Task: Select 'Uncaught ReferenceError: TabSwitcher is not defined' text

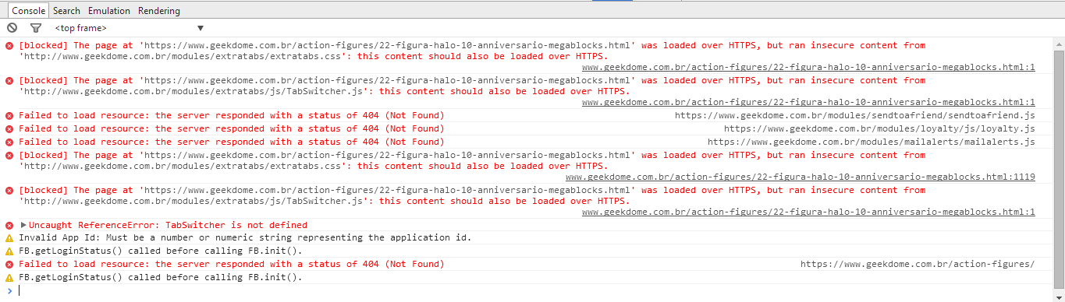Action: pos(168,226)
